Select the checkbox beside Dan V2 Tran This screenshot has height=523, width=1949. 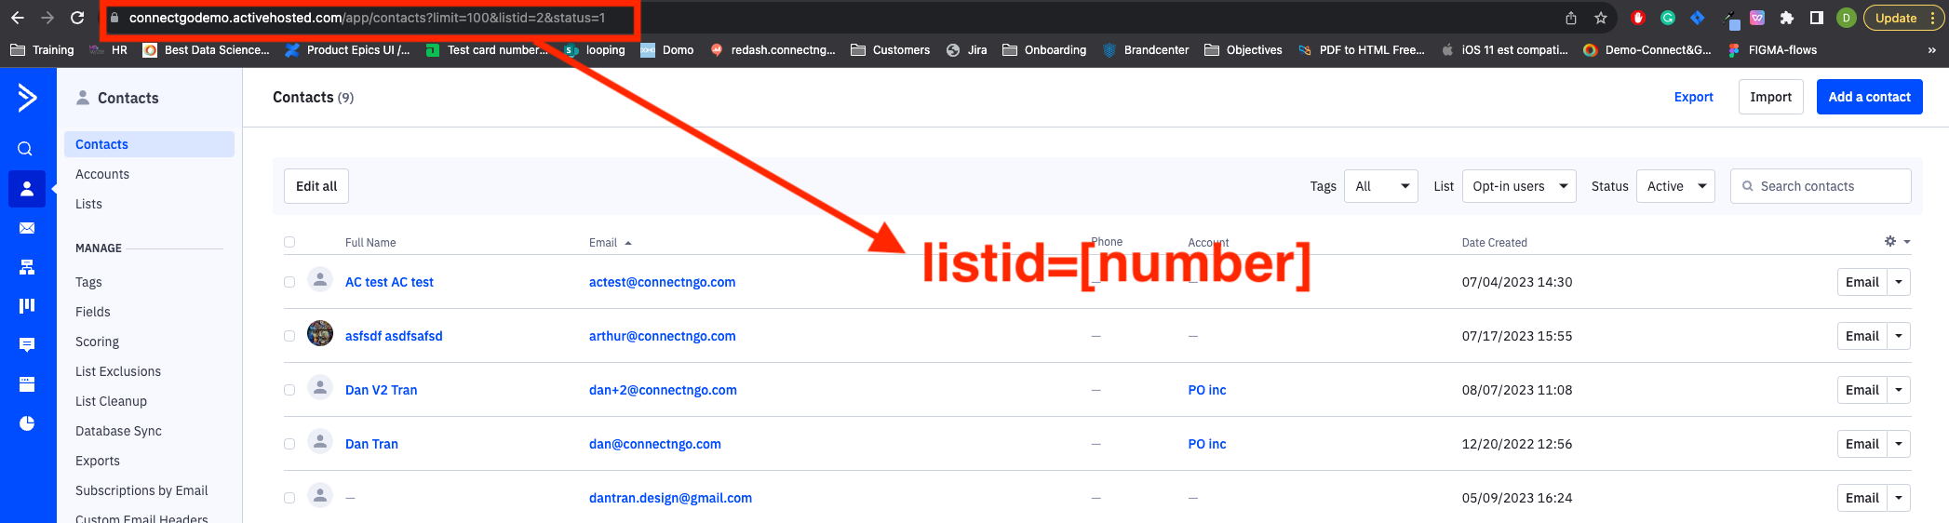click(289, 390)
